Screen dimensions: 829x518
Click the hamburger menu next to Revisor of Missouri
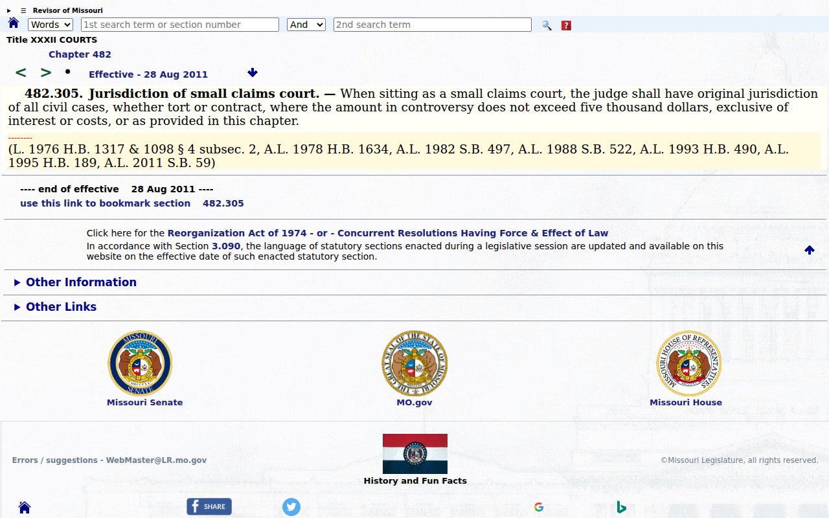pyautogui.click(x=23, y=10)
